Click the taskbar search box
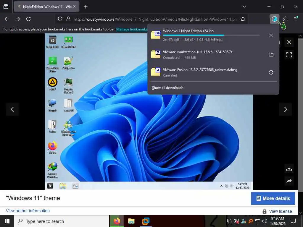This screenshot has width=303, height=227. point(62,221)
